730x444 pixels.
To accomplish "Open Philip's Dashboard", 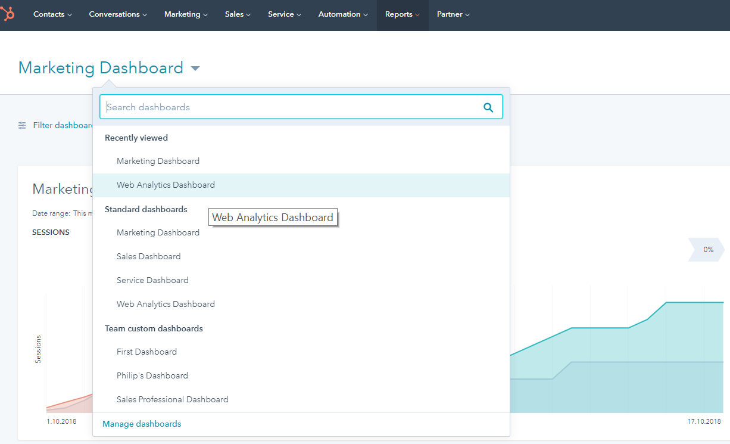I will click(301, 376).
